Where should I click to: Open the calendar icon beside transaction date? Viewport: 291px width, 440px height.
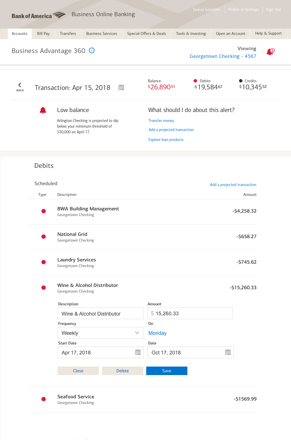coord(121,88)
